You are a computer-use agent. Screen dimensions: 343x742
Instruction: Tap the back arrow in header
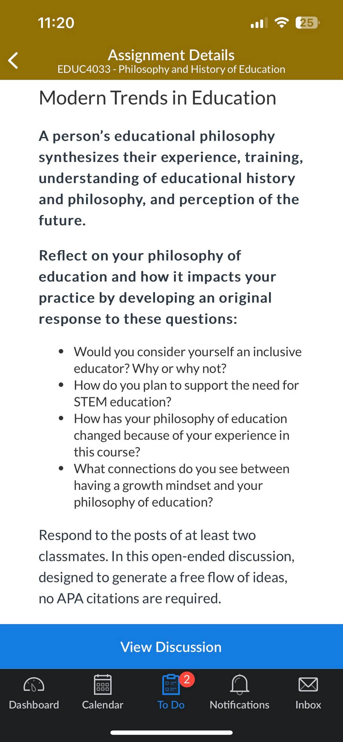(x=13, y=61)
